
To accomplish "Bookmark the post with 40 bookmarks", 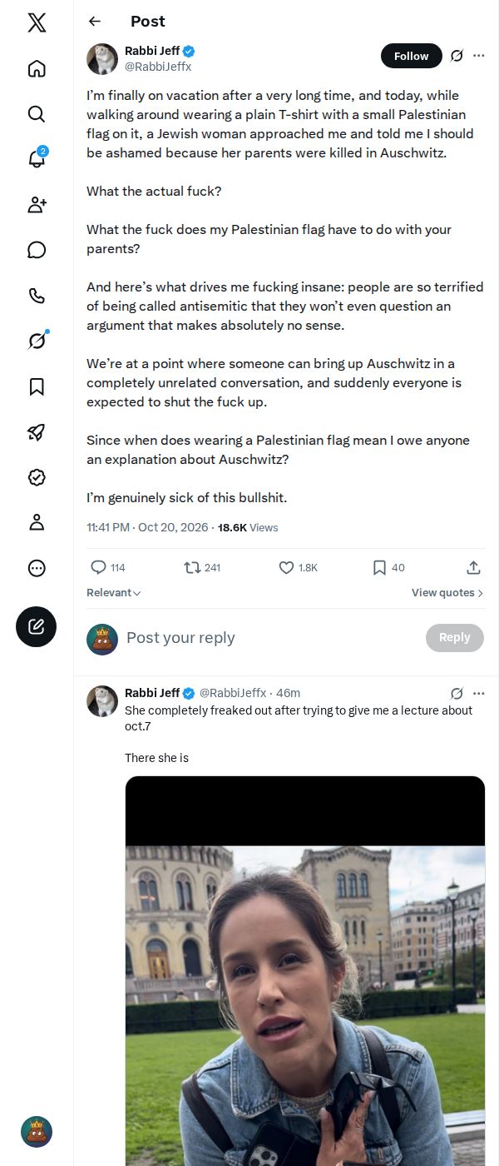I will [388, 567].
